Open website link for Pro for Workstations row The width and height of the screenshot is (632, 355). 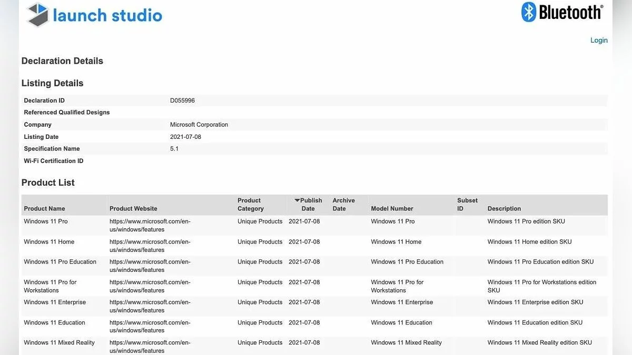(x=150, y=286)
